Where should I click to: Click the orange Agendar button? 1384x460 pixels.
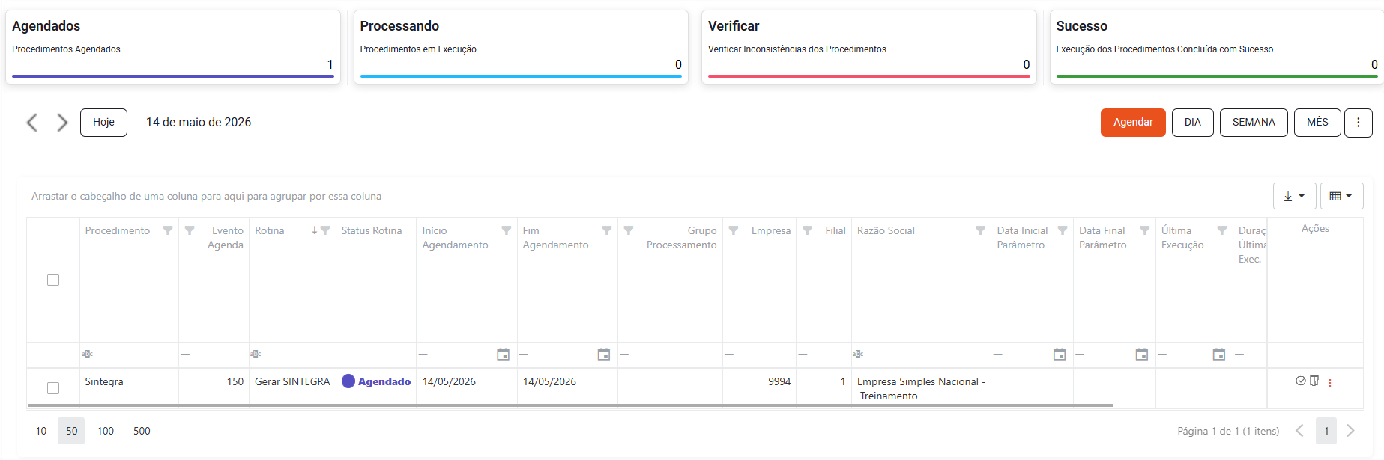[x=1133, y=123]
